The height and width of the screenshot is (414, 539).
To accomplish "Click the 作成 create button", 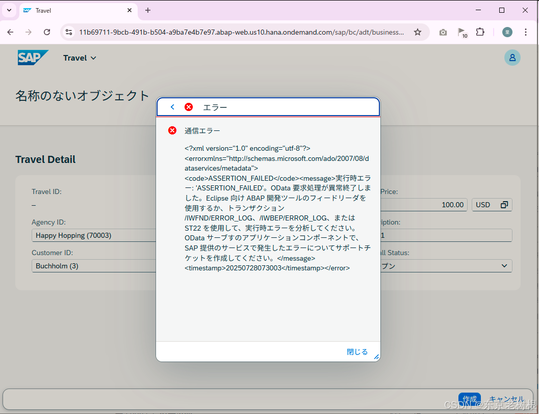I will click(470, 399).
